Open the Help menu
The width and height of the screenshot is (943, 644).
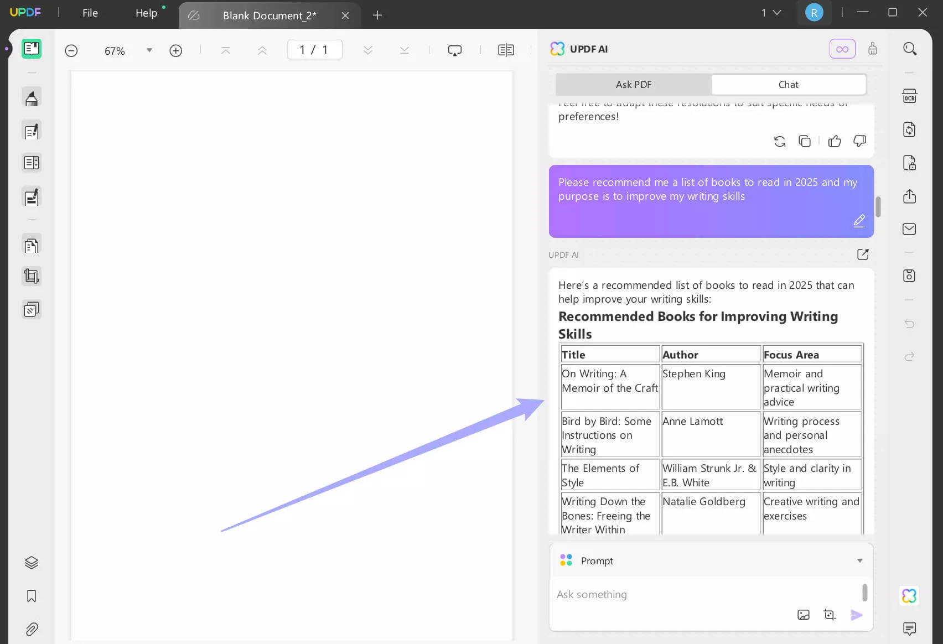(147, 13)
